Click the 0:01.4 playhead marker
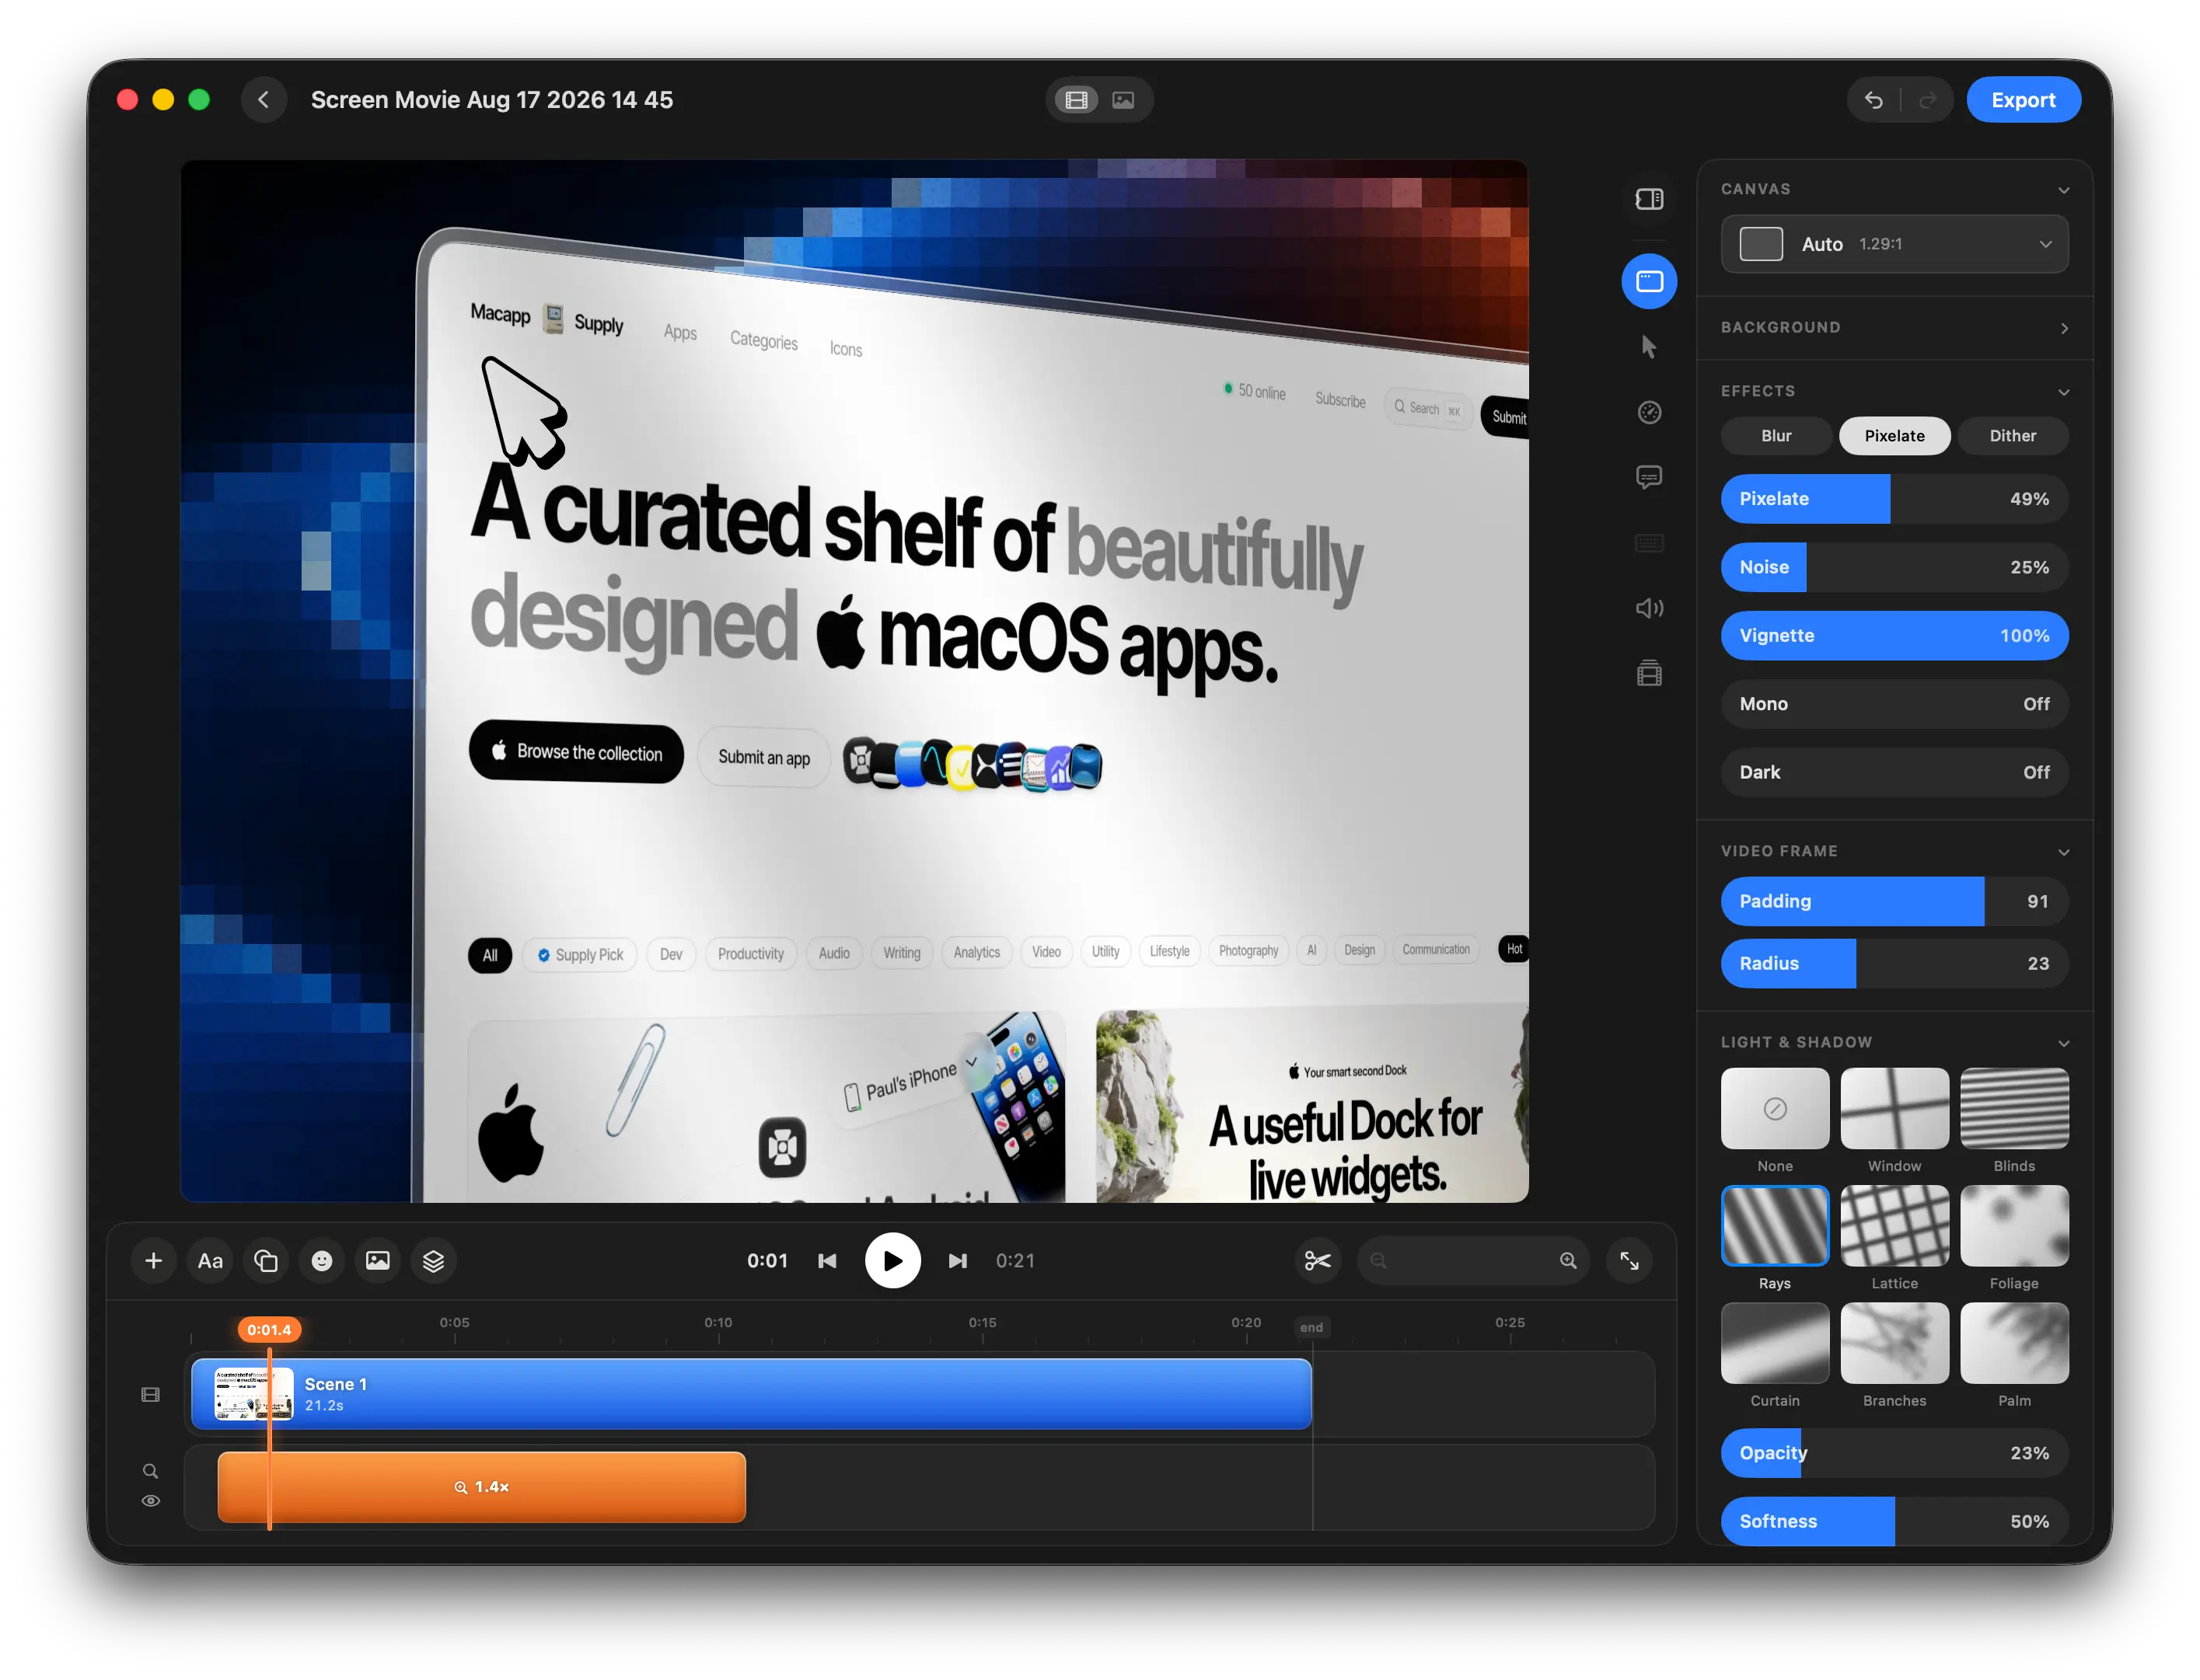The height and width of the screenshot is (1680, 2200). [x=269, y=1330]
